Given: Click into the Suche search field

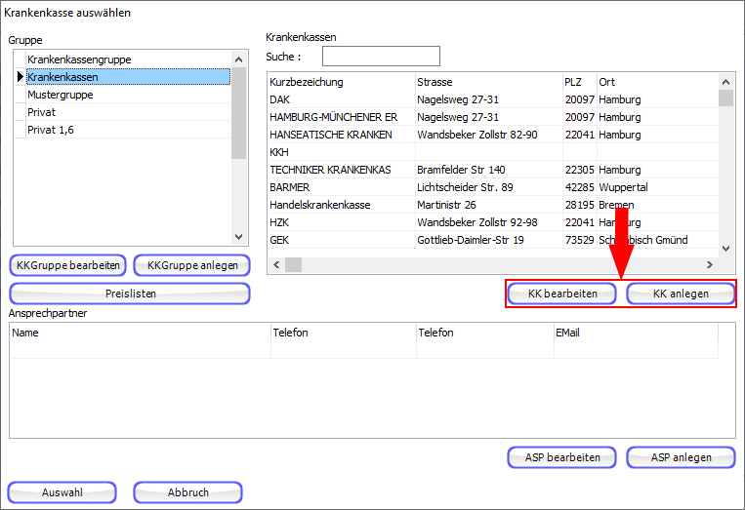Looking at the screenshot, I should tap(381, 57).
